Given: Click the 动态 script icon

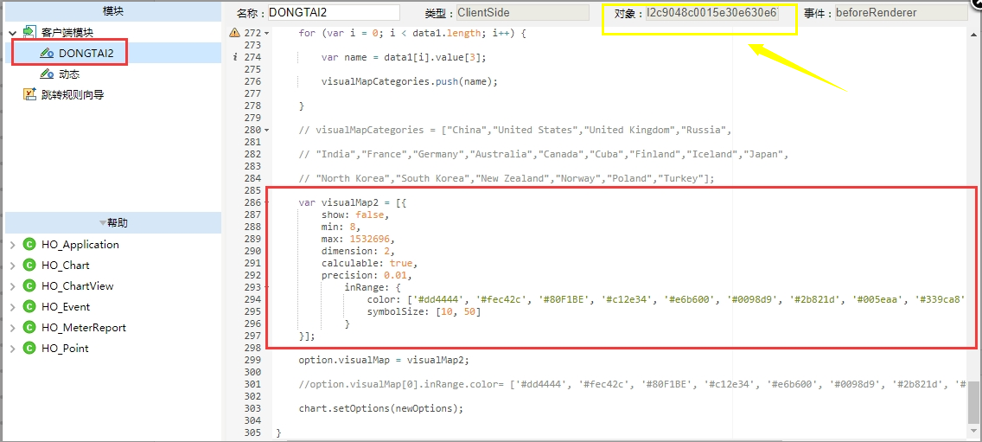Looking at the screenshot, I should click(x=47, y=74).
